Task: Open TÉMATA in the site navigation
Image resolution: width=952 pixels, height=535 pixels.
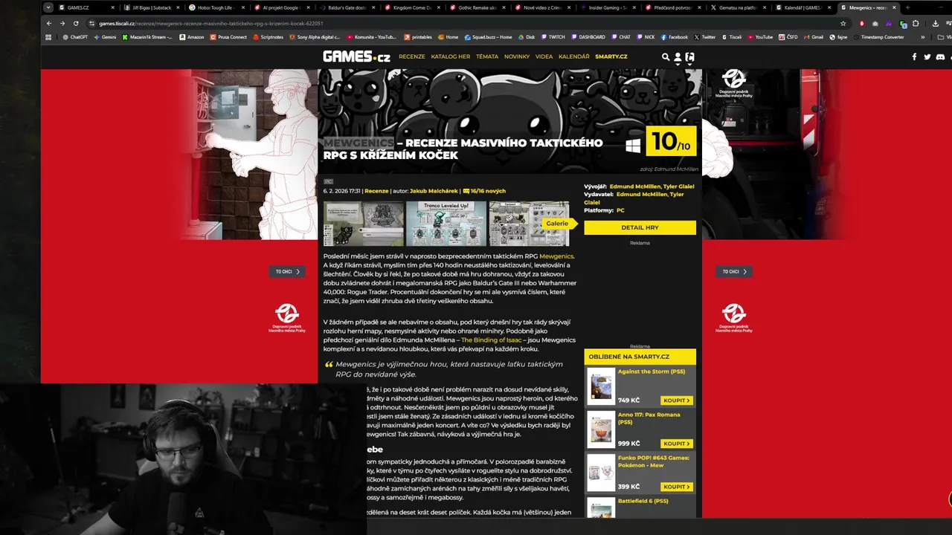Action: [x=487, y=56]
